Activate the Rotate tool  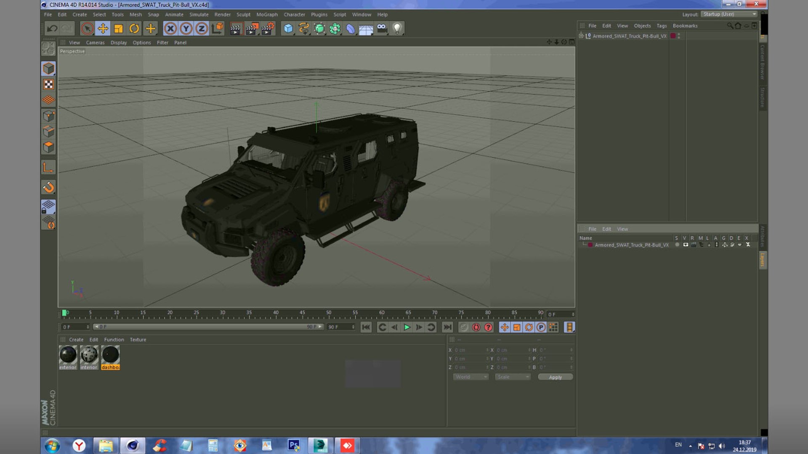tap(134, 29)
